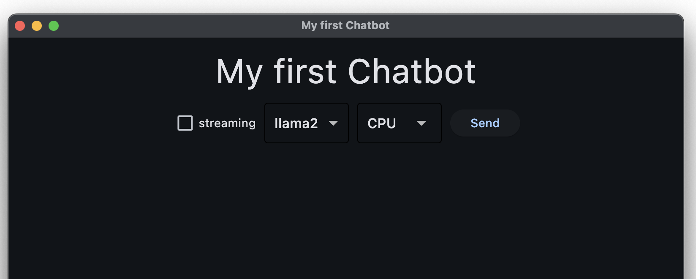696x279 pixels.
Task: Open the llama2 model dropdown
Action: click(x=306, y=123)
